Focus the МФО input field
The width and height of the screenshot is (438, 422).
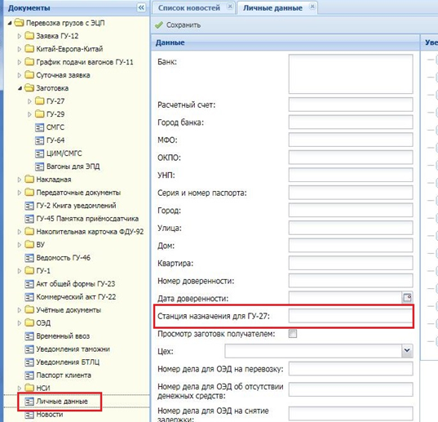click(x=351, y=140)
